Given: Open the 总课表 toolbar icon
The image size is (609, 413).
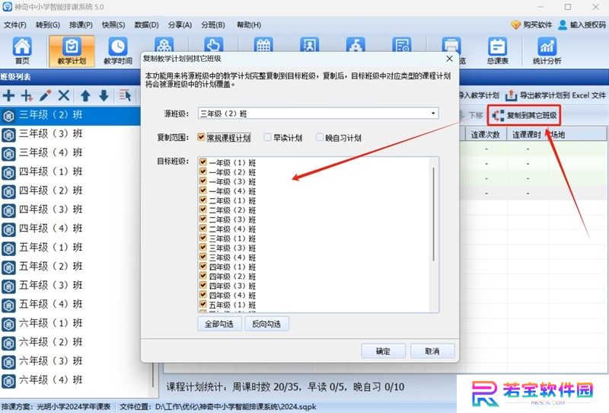Looking at the screenshot, I should [x=498, y=50].
